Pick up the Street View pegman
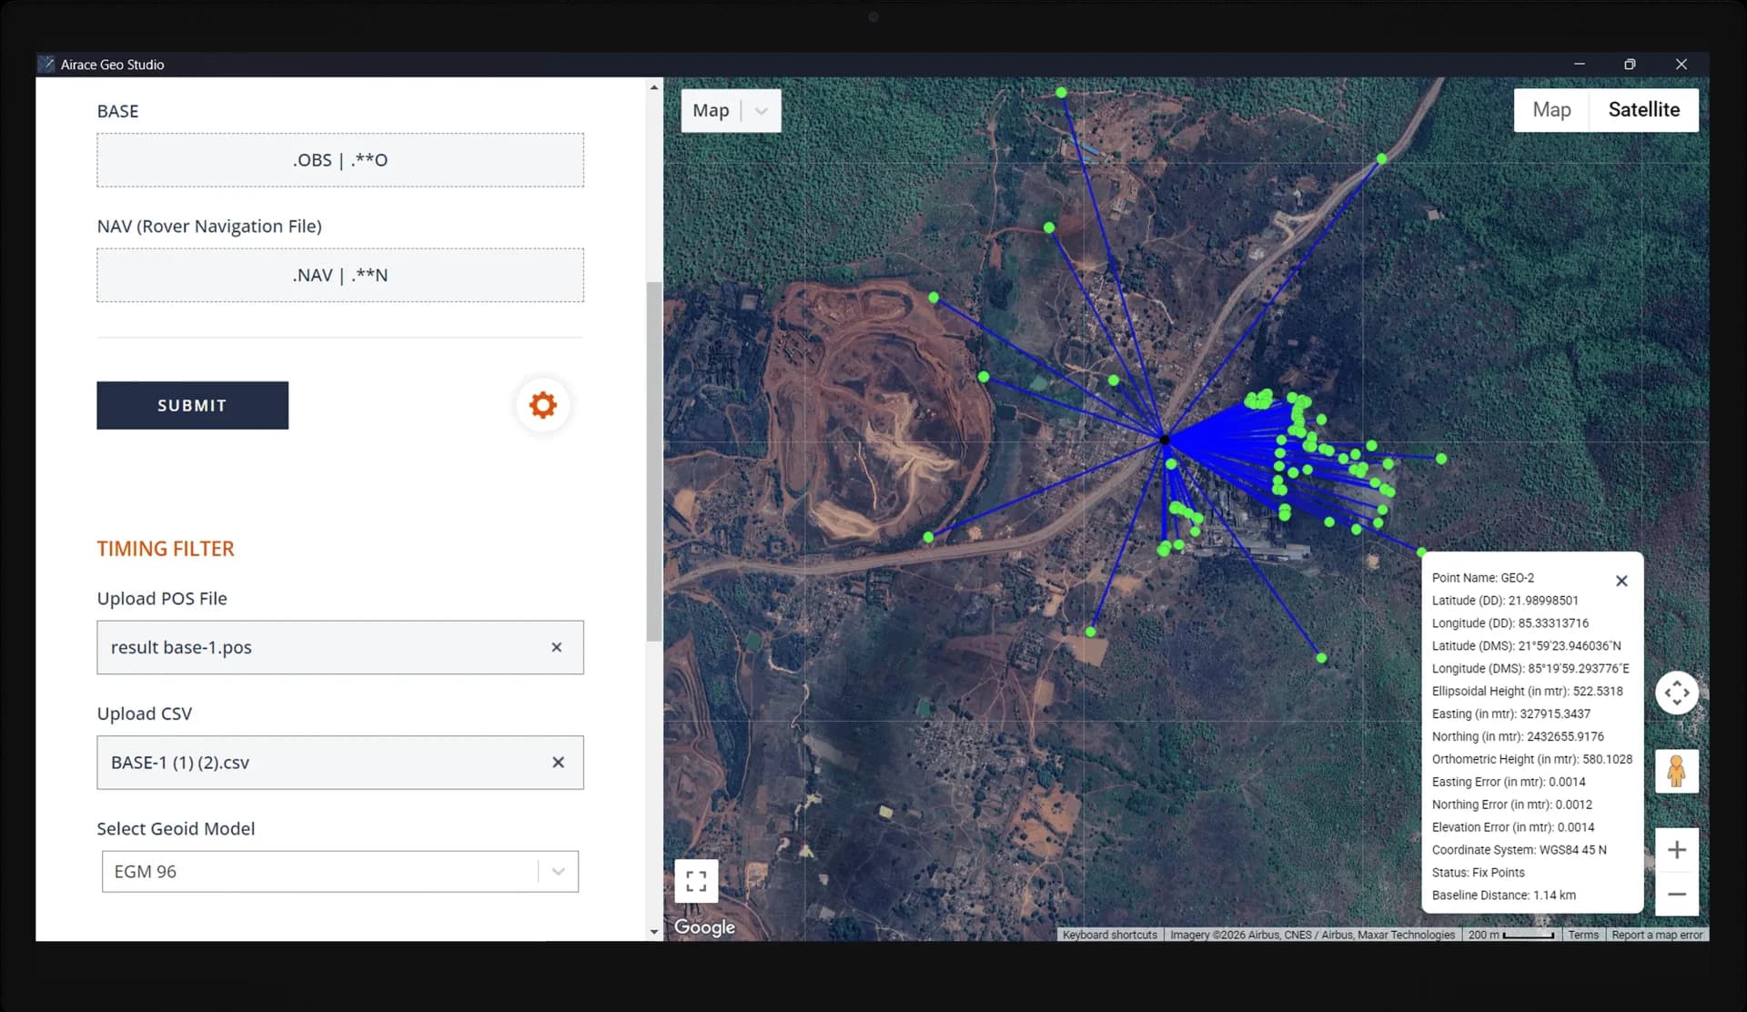This screenshot has height=1012, width=1747. point(1677,772)
